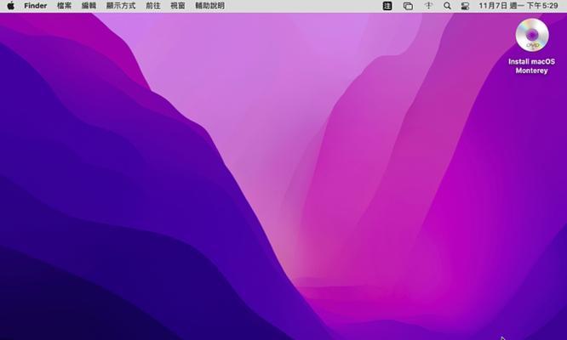Open Spotlight search magnifier icon
This screenshot has height=340, width=567.
447,6
